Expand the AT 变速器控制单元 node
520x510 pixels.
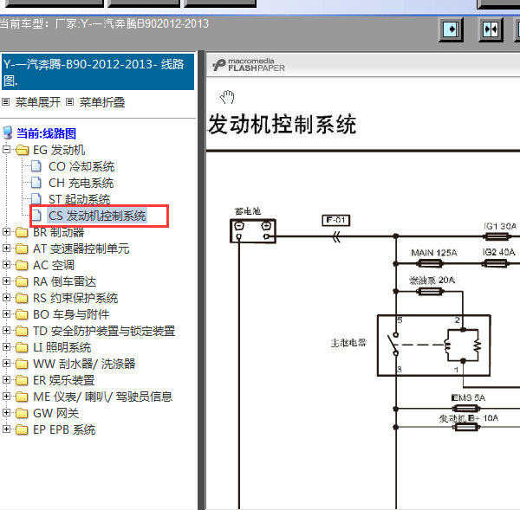pyautogui.click(x=6, y=248)
